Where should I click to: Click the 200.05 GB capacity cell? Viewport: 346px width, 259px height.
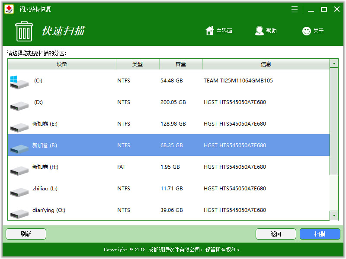tap(173, 102)
